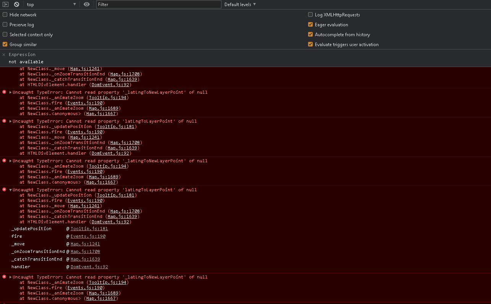Enable the Hide network checkbox

click(x=5, y=14)
